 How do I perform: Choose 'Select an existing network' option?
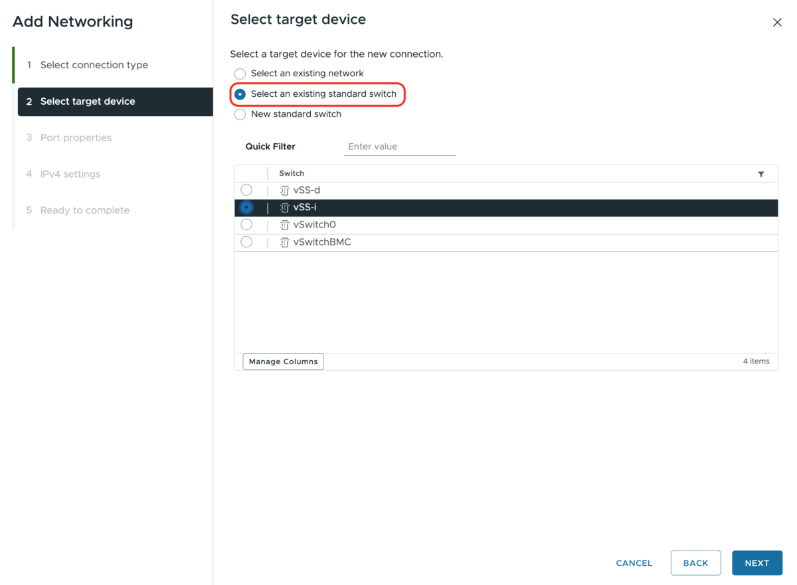tap(240, 74)
